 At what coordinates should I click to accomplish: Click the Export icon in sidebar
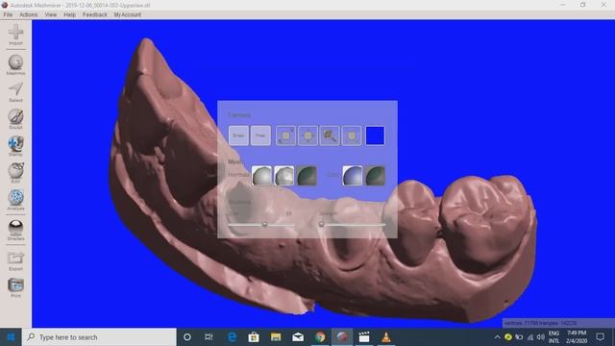pyautogui.click(x=15, y=260)
